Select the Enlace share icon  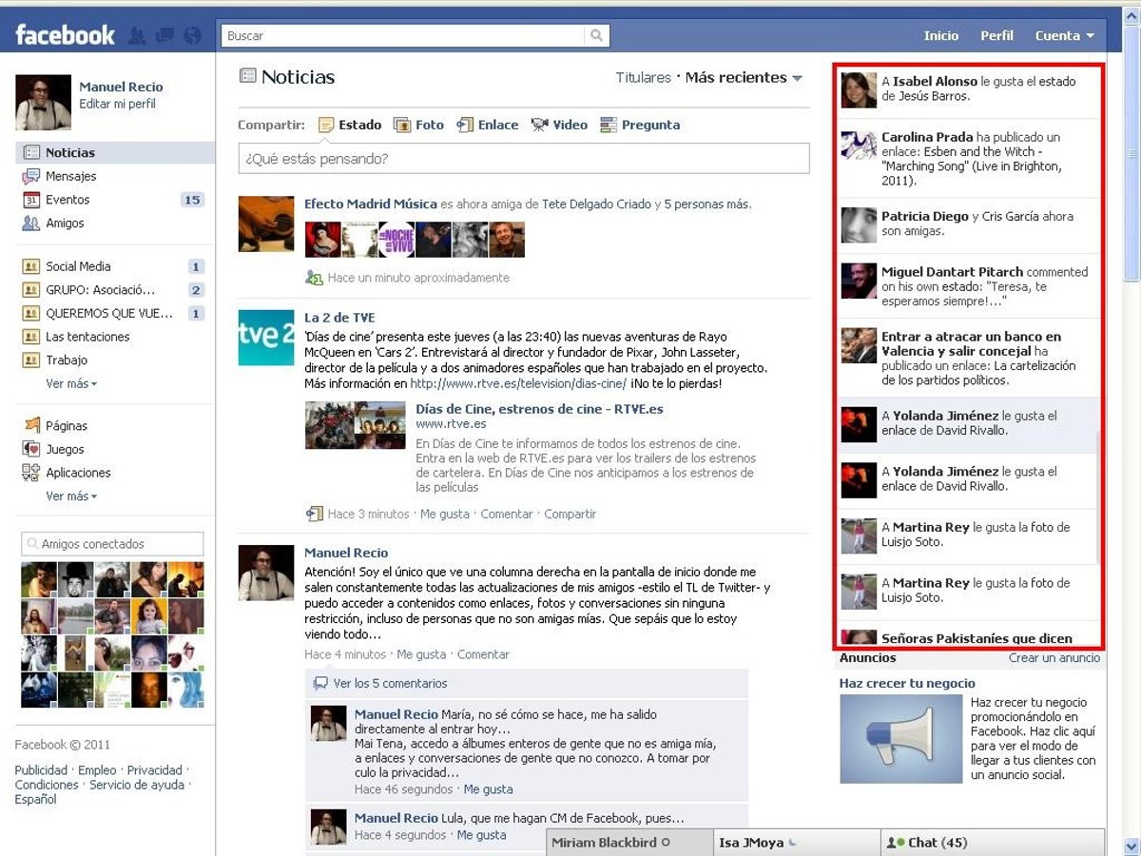pos(465,125)
